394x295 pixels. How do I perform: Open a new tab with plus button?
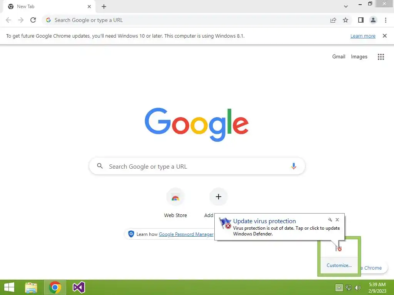pyautogui.click(x=104, y=7)
